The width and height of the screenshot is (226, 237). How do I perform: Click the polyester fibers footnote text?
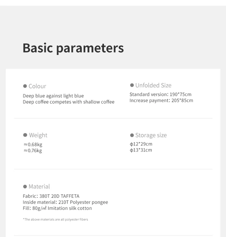(x=55, y=219)
